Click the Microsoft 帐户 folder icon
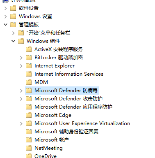 click(29, 140)
